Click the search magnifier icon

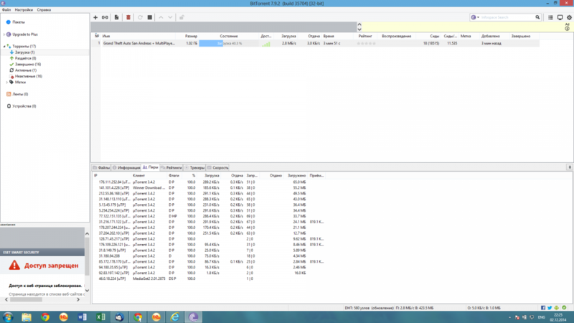[538, 17]
